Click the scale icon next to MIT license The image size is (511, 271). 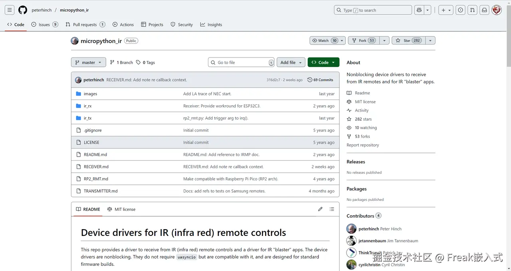click(x=349, y=102)
